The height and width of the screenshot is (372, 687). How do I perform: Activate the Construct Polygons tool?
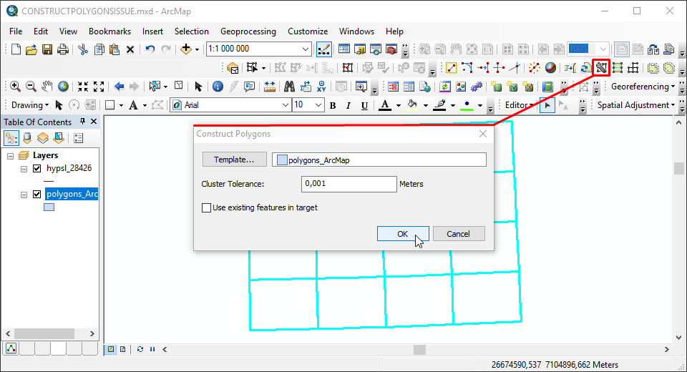pos(602,67)
